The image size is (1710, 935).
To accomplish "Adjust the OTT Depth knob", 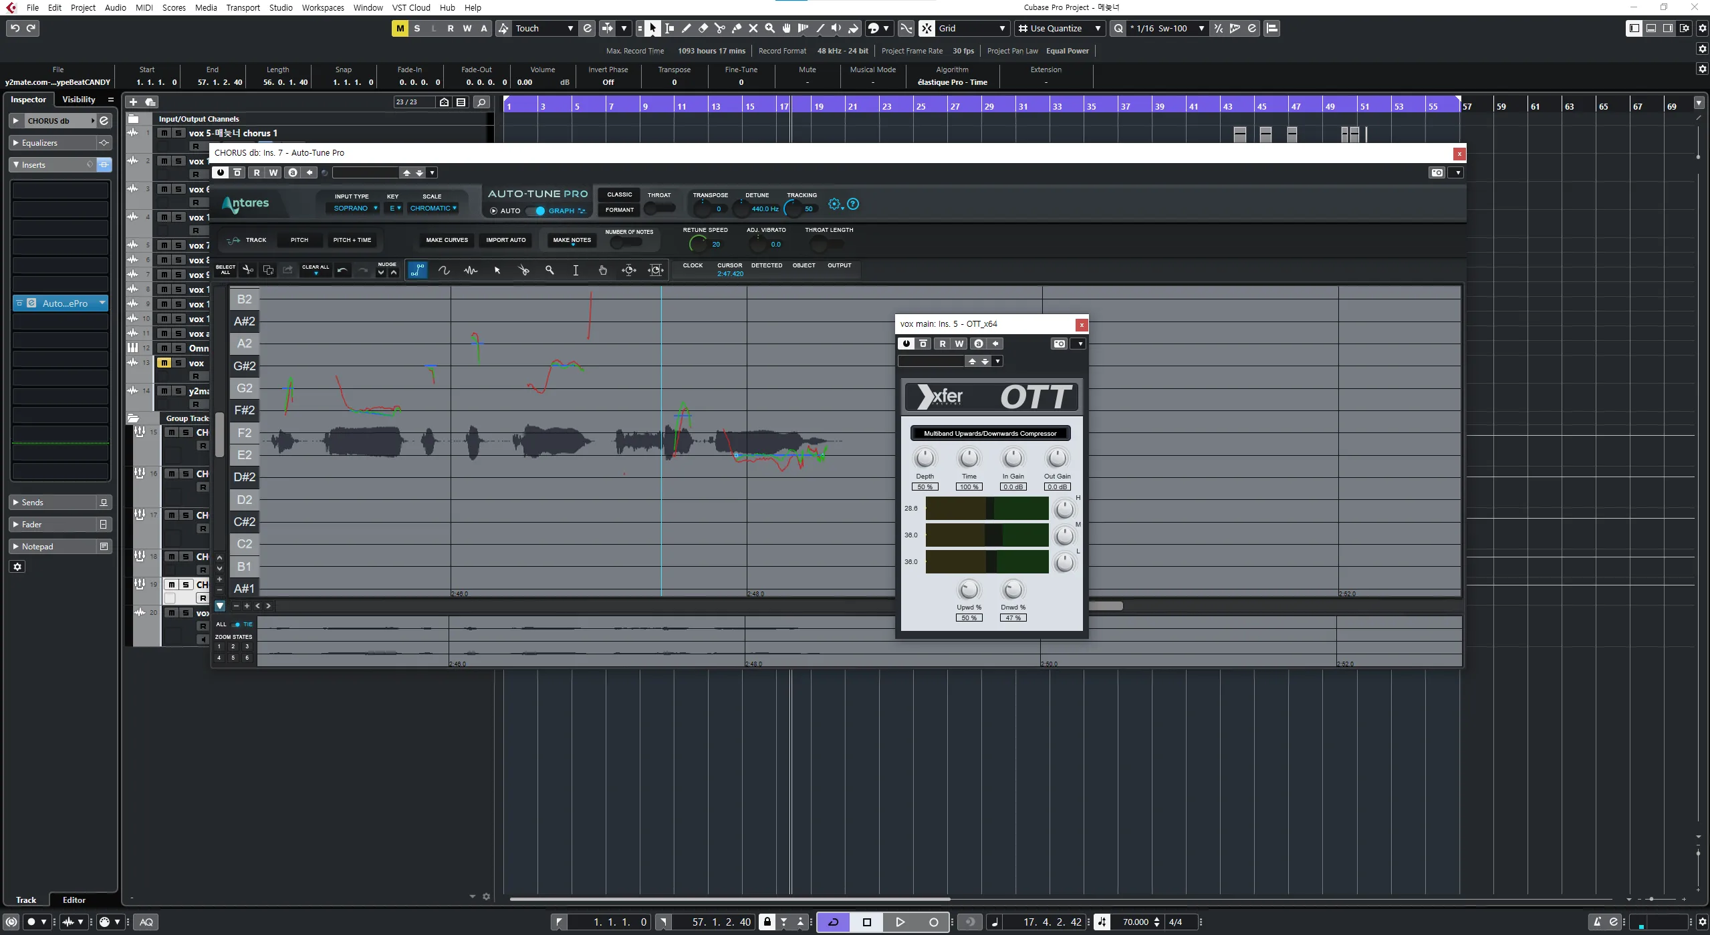I will coord(925,458).
